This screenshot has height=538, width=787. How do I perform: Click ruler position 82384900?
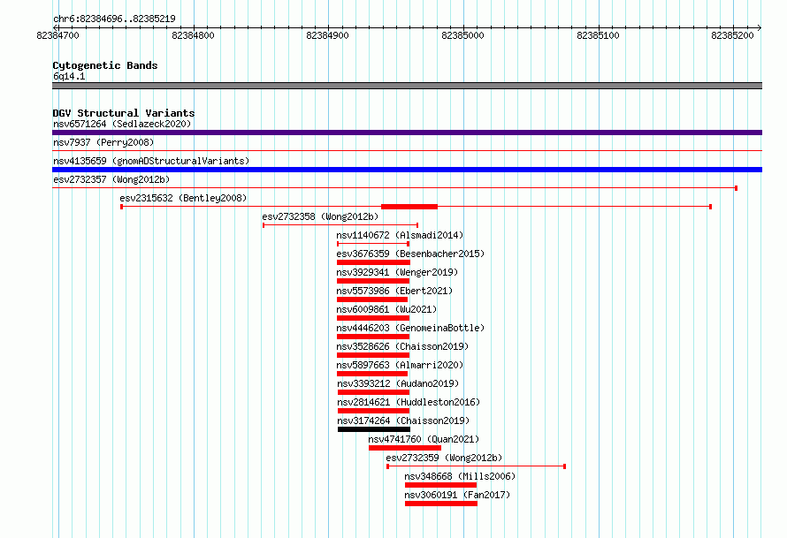click(x=327, y=35)
